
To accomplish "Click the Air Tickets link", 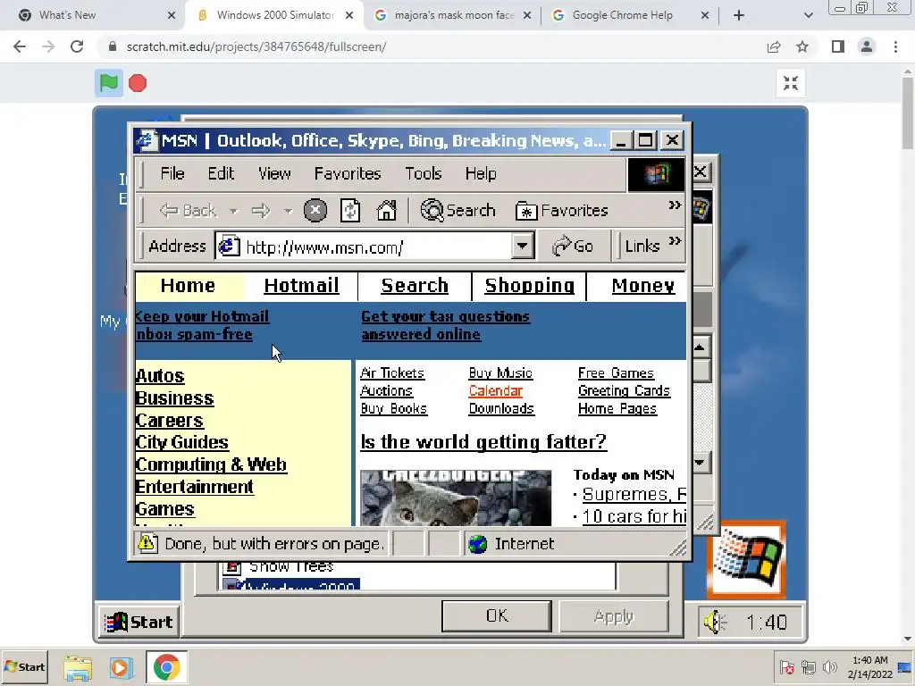I will click(392, 373).
